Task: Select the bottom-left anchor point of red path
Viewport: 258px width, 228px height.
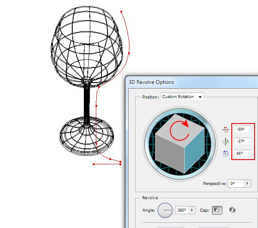Action: coord(94,164)
